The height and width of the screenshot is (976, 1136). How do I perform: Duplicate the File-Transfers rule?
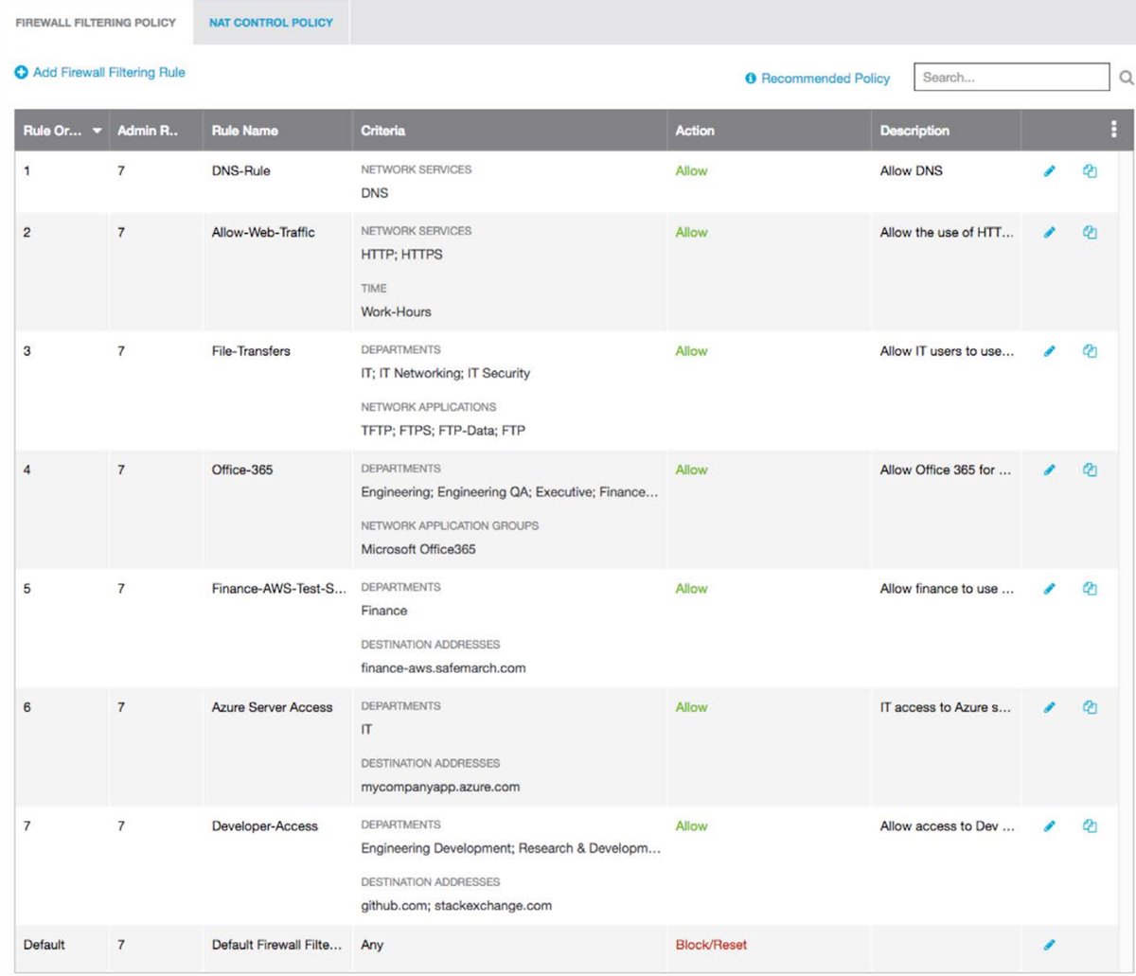tap(1090, 351)
